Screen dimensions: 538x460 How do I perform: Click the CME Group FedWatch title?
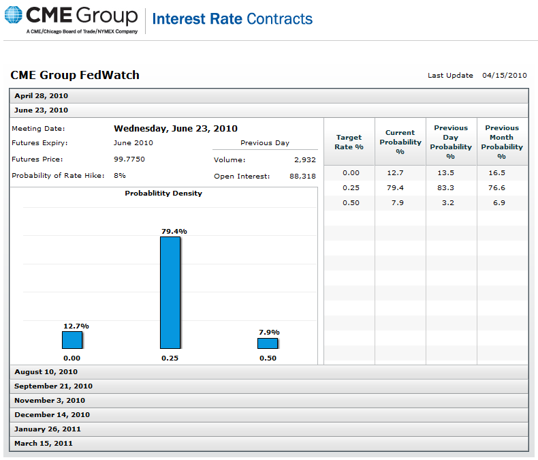click(x=75, y=75)
